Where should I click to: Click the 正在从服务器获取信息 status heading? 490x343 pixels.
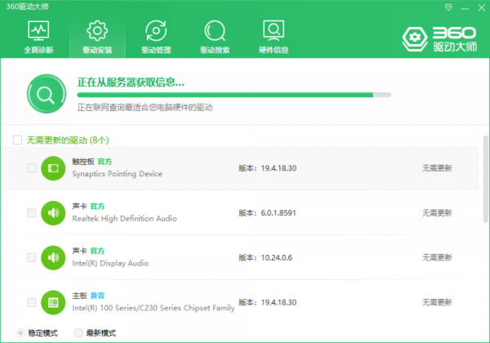coord(131,82)
